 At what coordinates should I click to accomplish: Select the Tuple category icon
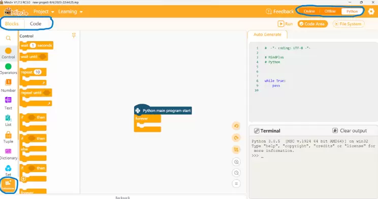coord(8,135)
